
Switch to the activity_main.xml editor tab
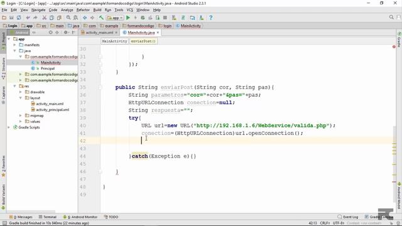pyautogui.click(x=99, y=33)
